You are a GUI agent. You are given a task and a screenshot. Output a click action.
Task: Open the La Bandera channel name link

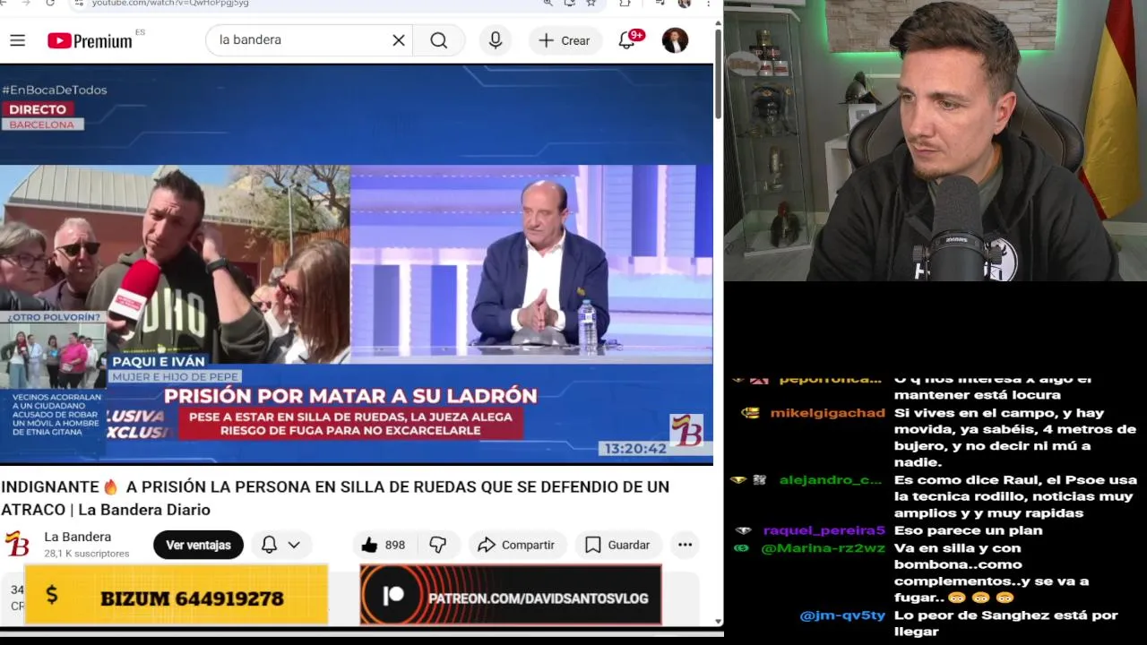click(78, 537)
